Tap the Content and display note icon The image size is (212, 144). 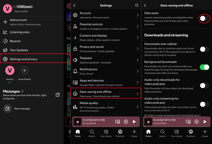click(75, 37)
